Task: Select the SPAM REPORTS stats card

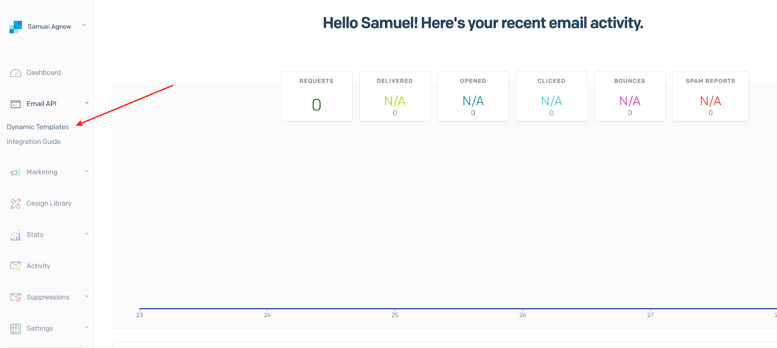Action: tap(710, 96)
